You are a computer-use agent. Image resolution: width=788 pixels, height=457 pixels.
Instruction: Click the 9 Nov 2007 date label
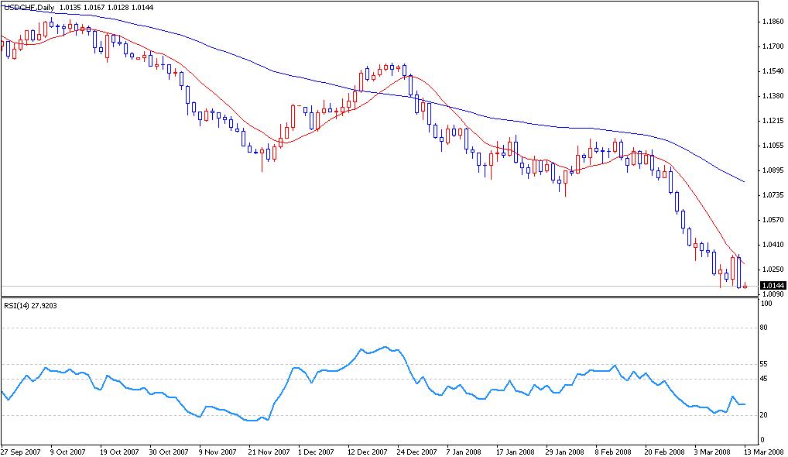[x=218, y=452]
